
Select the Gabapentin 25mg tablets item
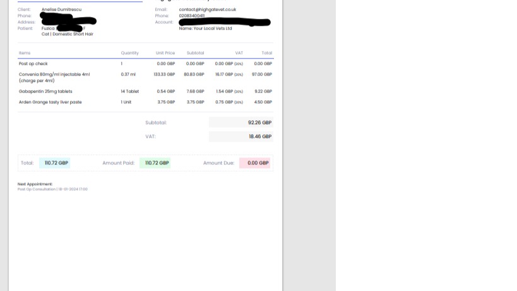45,91
